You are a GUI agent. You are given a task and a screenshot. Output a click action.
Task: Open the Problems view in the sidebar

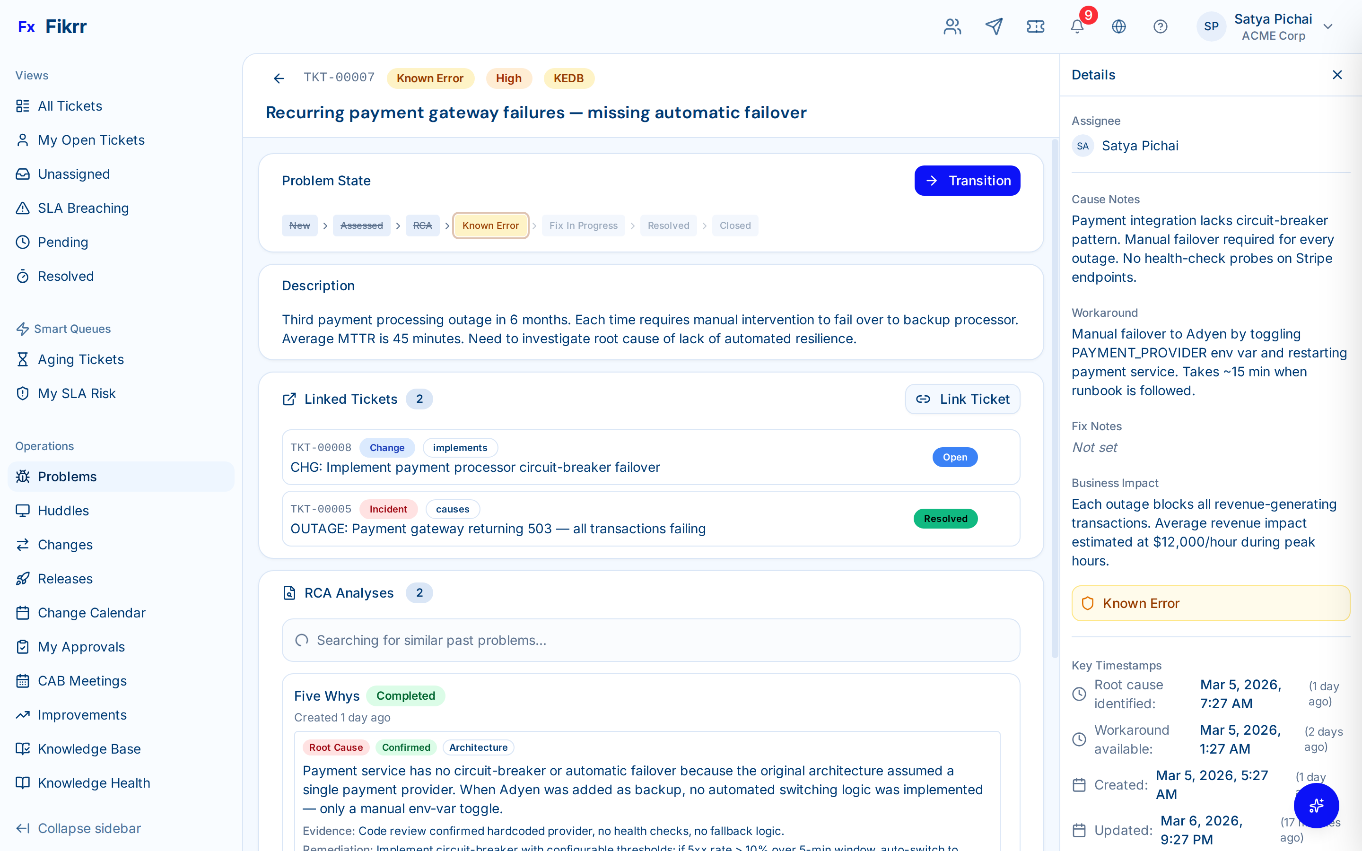(x=67, y=477)
